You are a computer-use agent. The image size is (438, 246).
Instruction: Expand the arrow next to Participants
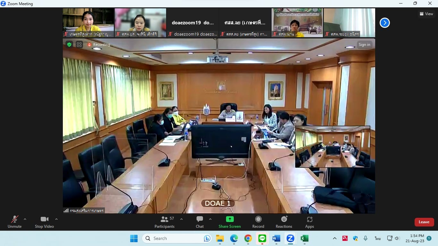click(181, 219)
